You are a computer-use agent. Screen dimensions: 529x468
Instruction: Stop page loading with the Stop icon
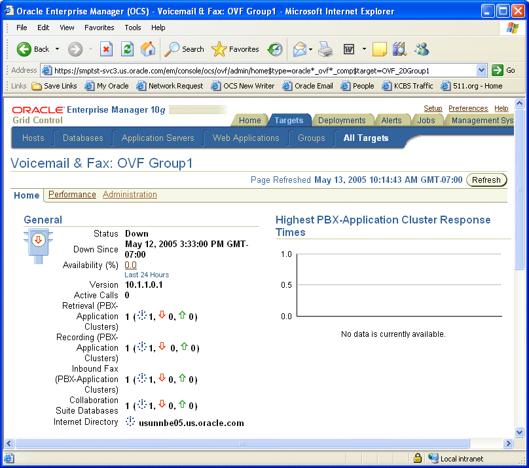click(107, 49)
